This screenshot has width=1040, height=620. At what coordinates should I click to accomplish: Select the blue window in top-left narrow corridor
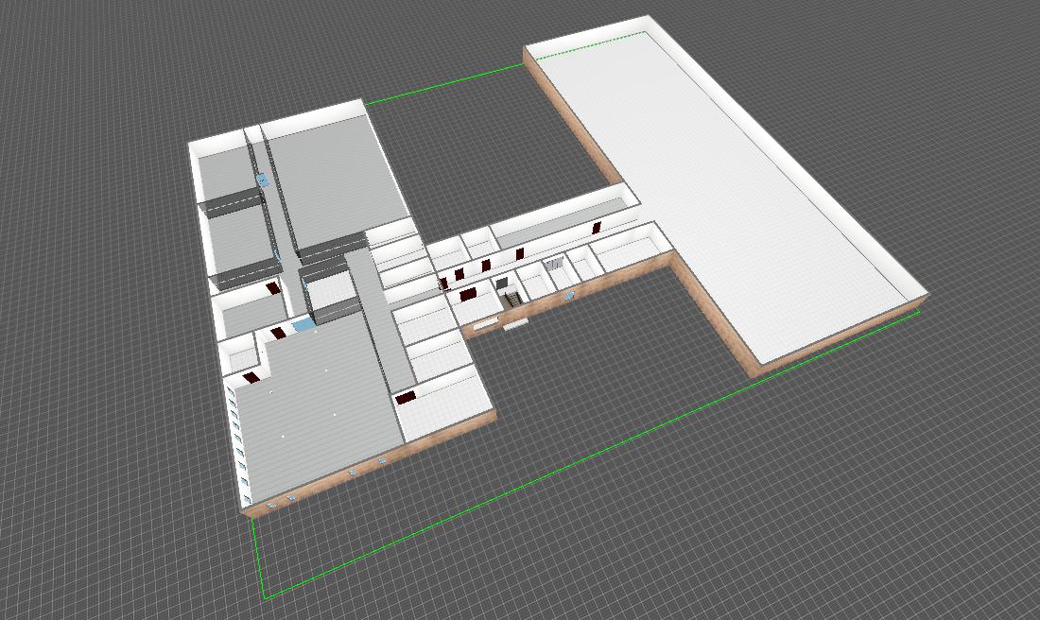pyautogui.click(x=263, y=179)
